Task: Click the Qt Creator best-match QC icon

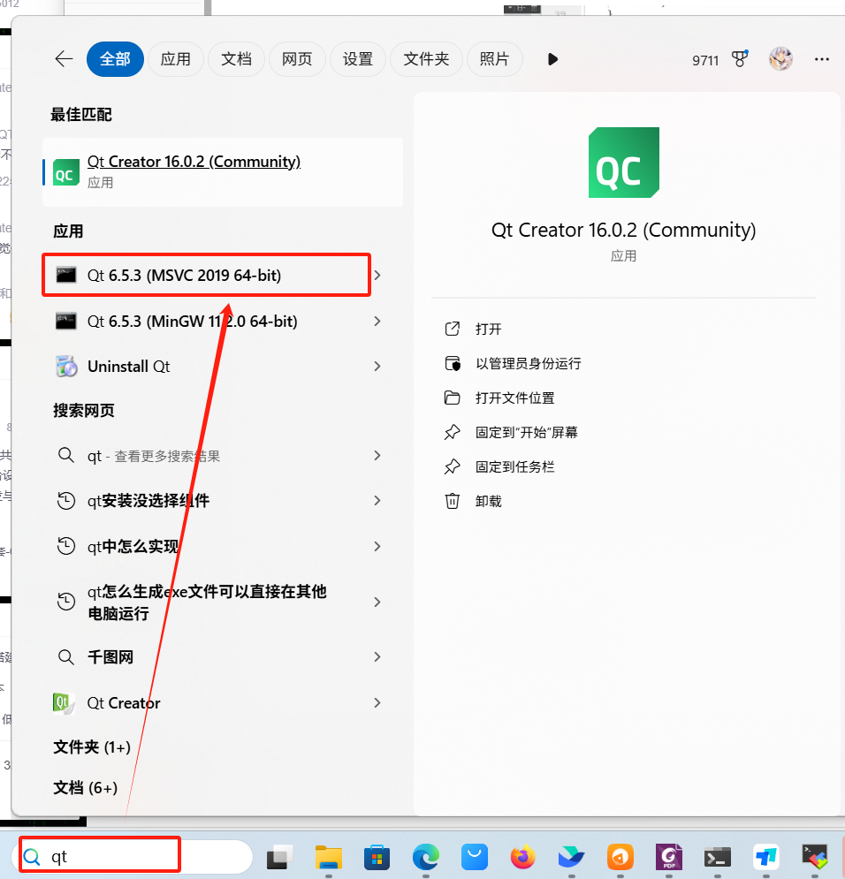Action: [x=65, y=172]
